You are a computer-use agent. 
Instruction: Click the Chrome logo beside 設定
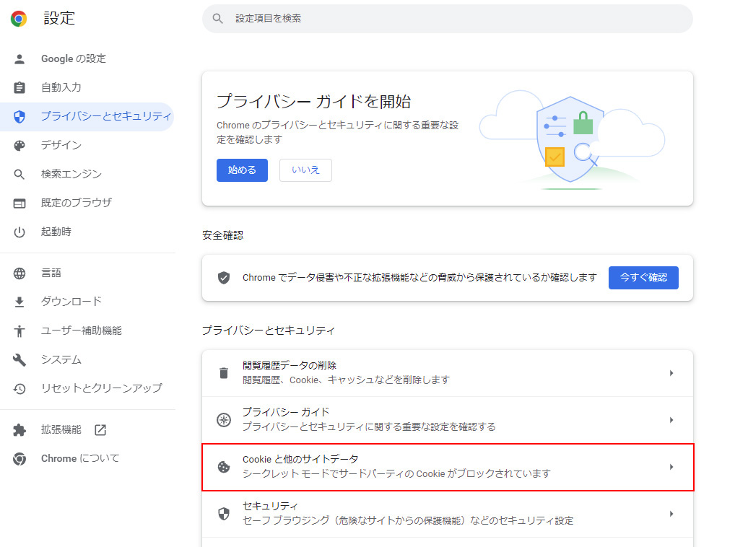click(19, 19)
